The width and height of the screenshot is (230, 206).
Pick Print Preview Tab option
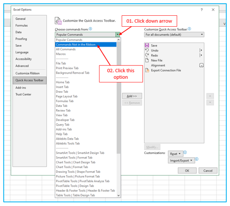[86, 68]
